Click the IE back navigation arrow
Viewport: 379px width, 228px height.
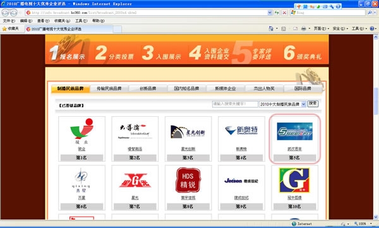(x=5, y=13)
